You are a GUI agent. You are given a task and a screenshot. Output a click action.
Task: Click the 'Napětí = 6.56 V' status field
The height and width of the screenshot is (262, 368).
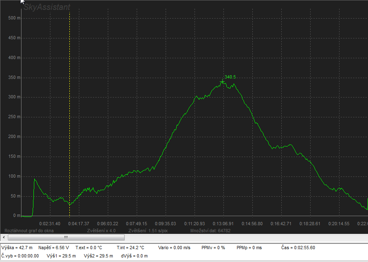pyautogui.click(x=54, y=248)
